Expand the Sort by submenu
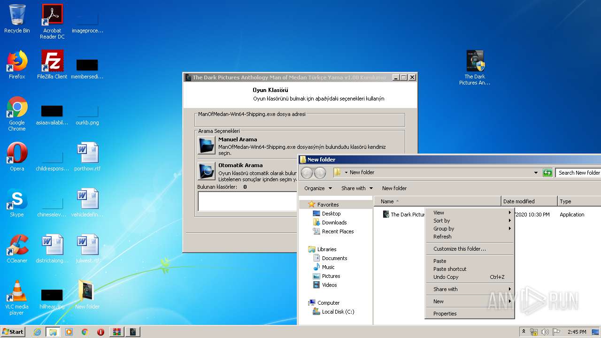Image resolution: width=601 pixels, height=338 pixels. 470,221
